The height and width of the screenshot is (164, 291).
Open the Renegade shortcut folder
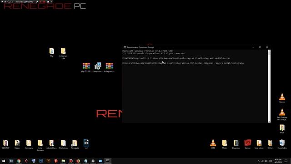75,144
